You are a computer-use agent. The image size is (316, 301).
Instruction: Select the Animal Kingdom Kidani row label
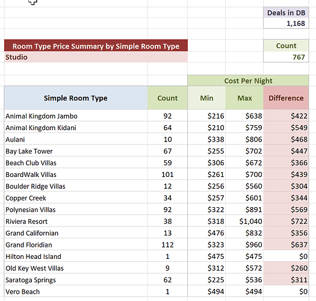pyautogui.click(x=76, y=128)
